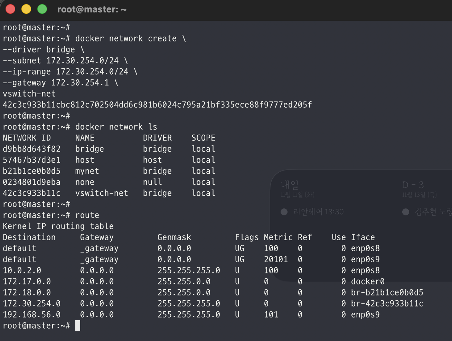Click the 'NETWORK ID' column header
452x341 pixels.
(27, 138)
